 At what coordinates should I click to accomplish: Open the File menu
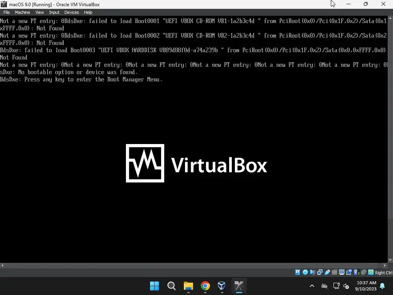(7, 12)
